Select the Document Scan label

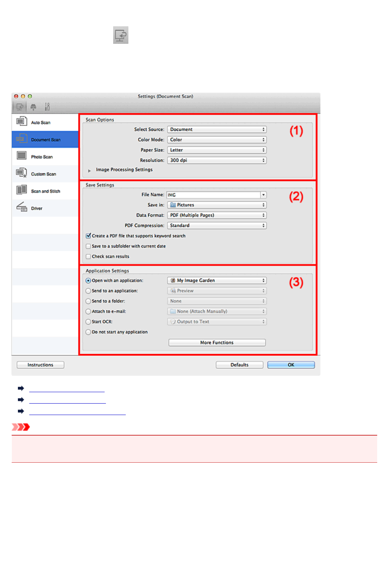[46, 140]
